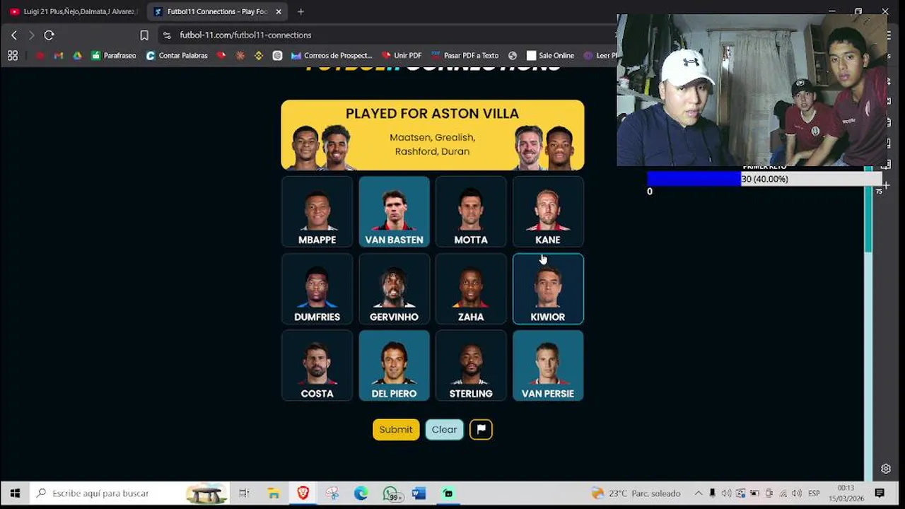Image resolution: width=905 pixels, height=509 pixels.
Task: Open a new browser tab
Action: tap(300, 11)
